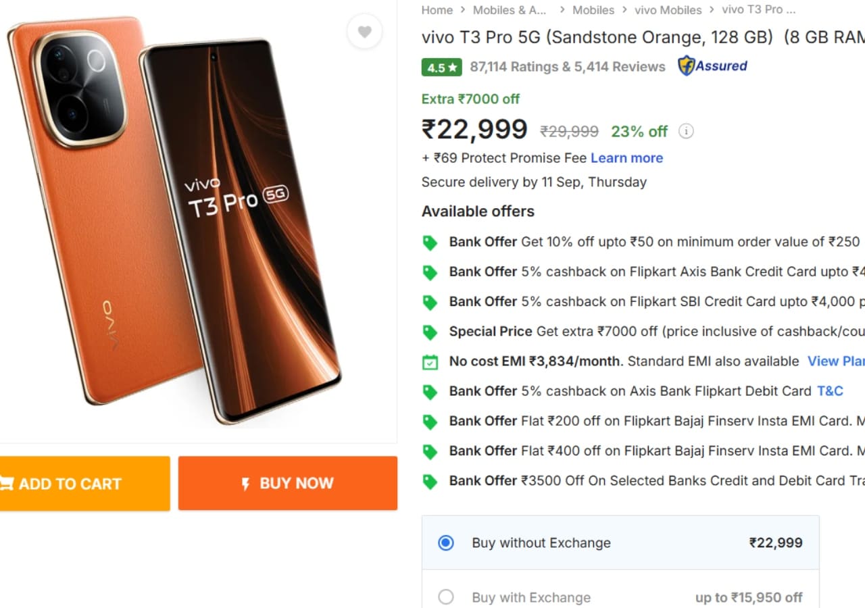Click the price info circle icon

[686, 131]
